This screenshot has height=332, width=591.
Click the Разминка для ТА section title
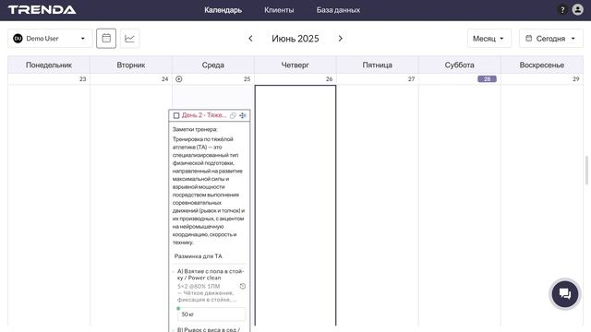coord(199,256)
